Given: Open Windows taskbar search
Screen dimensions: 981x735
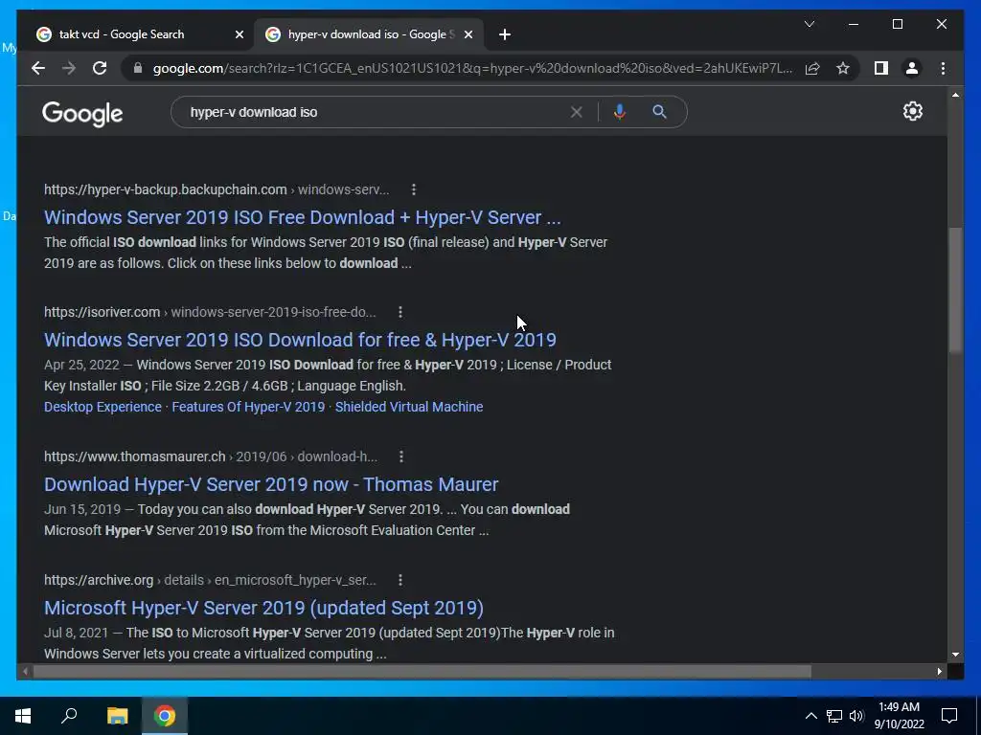Looking at the screenshot, I should [69, 716].
